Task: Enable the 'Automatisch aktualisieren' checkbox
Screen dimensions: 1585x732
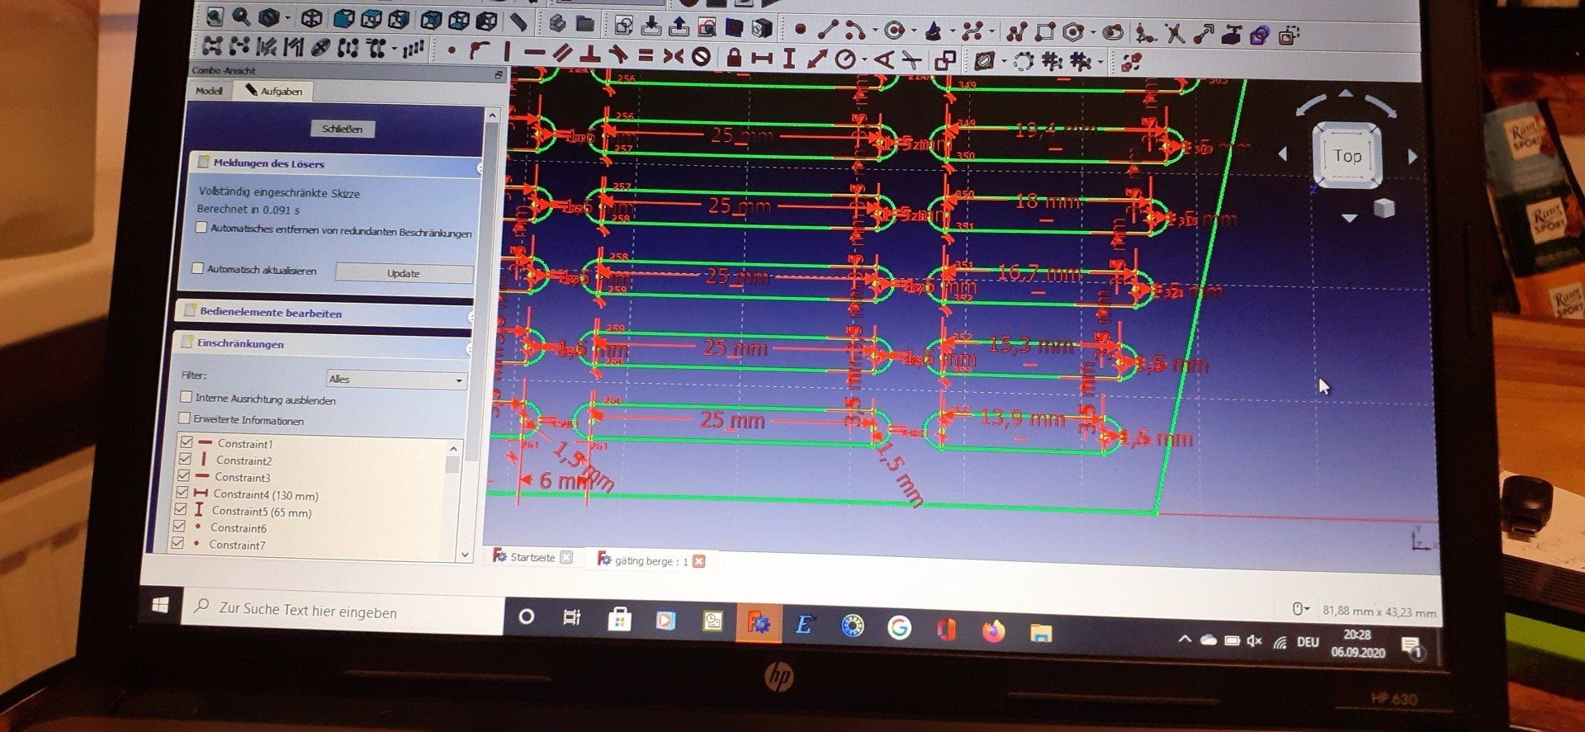Action: click(197, 268)
